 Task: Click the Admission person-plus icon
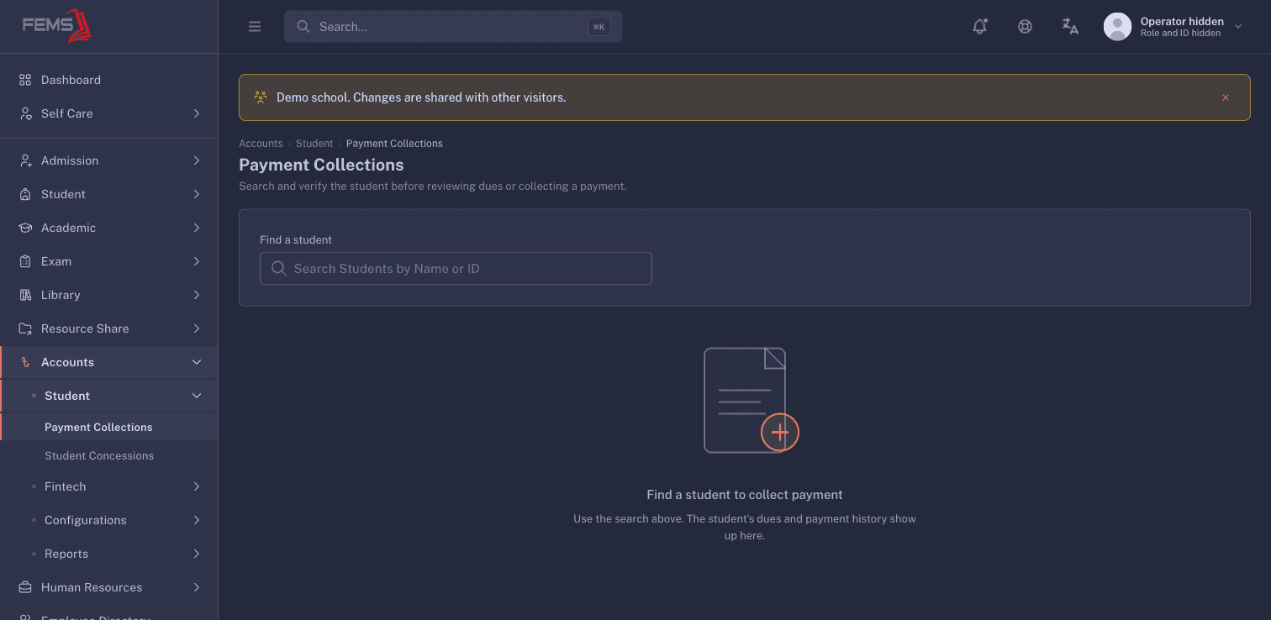[x=25, y=160]
